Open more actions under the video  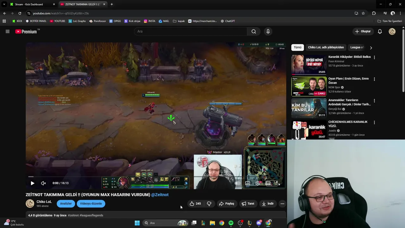tap(282, 204)
